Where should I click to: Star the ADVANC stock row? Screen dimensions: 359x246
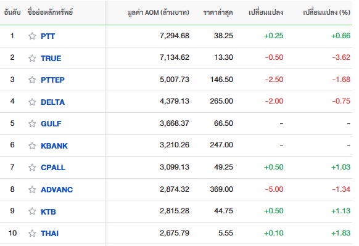[x=32, y=189]
